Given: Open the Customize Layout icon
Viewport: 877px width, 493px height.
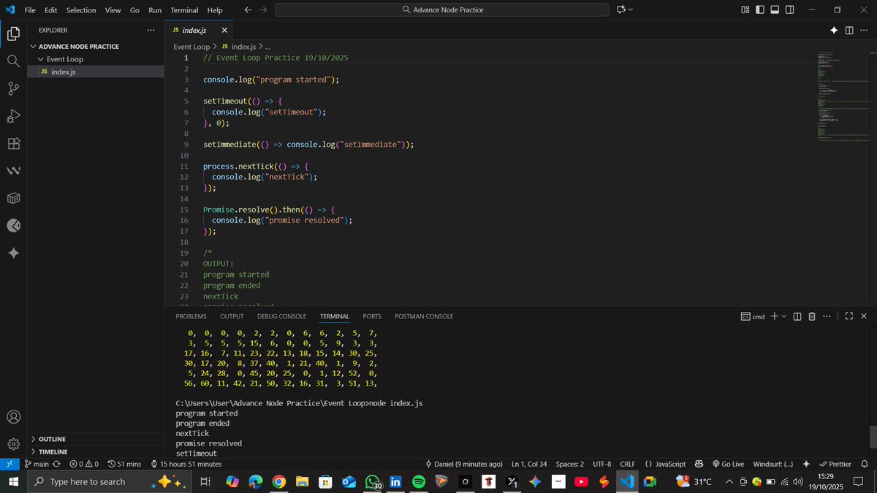Looking at the screenshot, I should pyautogui.click(x=745, y=9).
